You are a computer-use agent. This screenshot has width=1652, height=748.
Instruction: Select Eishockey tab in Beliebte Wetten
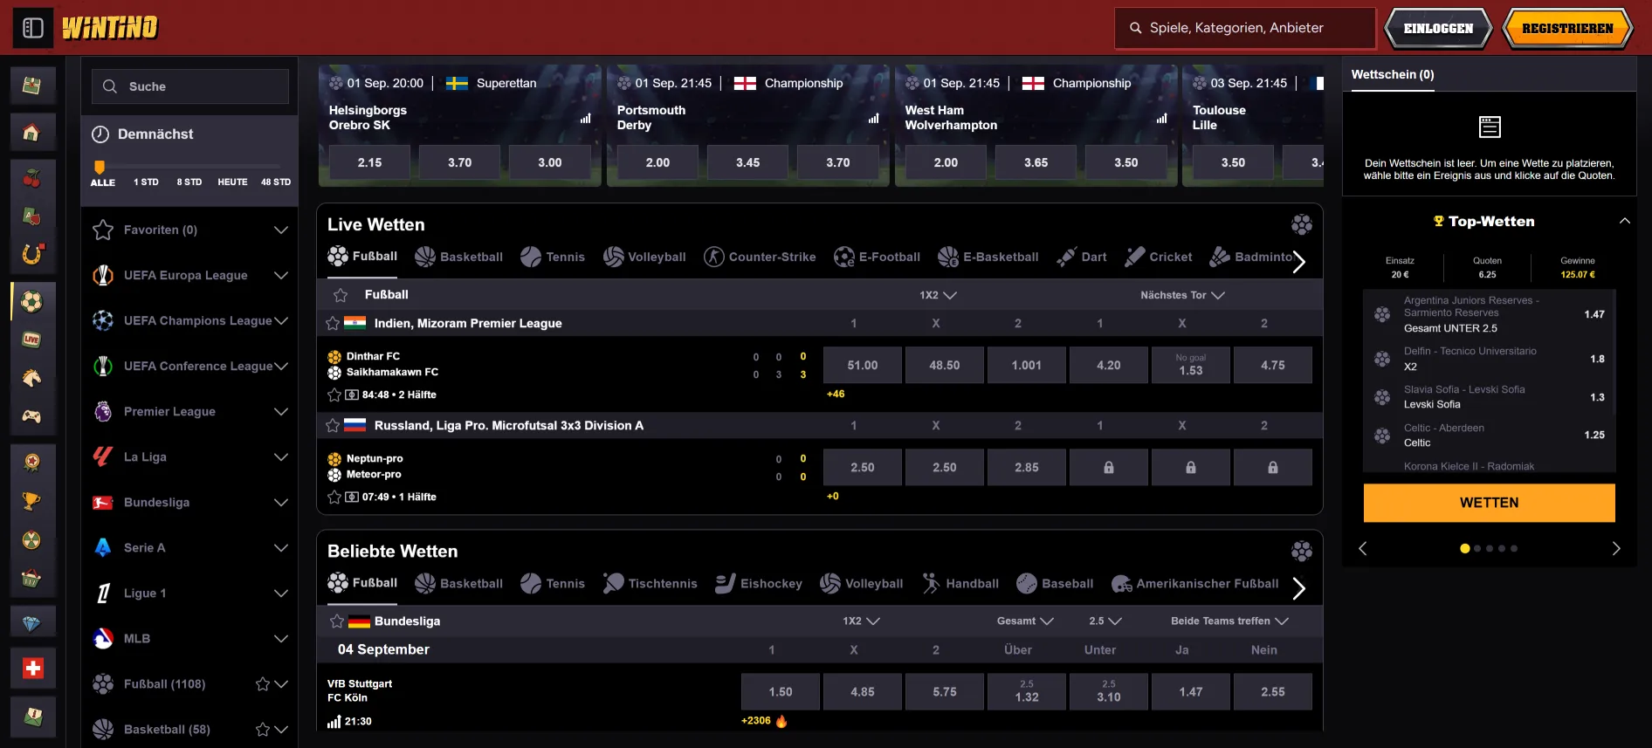[759, 583]
